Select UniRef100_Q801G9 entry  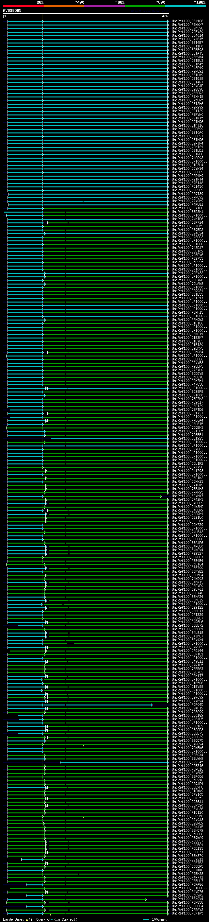187,715
